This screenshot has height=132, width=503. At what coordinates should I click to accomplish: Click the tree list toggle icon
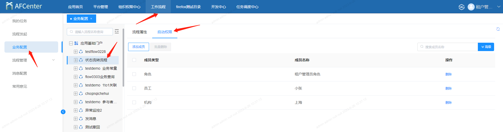pyautogui.click(x=117, y=31)
